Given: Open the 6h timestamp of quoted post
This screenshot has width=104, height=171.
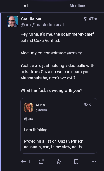Looking at the screenshot, I should [x=91, y=104].
